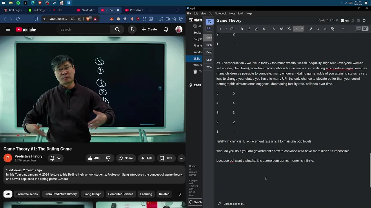Create new note in Joplin note list

point(210,22)
